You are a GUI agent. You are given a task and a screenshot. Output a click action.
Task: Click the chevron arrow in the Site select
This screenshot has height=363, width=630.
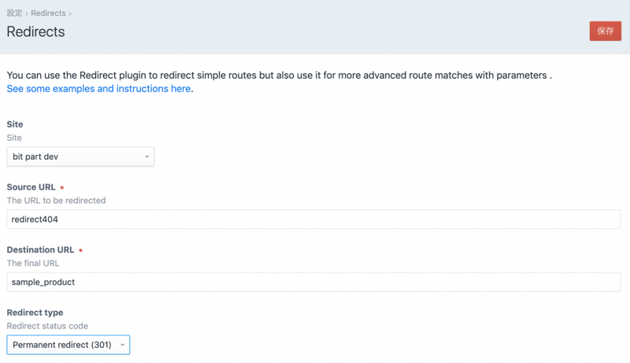point(146,157)
